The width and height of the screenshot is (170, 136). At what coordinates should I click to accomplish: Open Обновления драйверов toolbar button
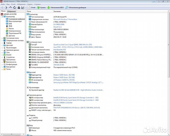pos(76,8)
